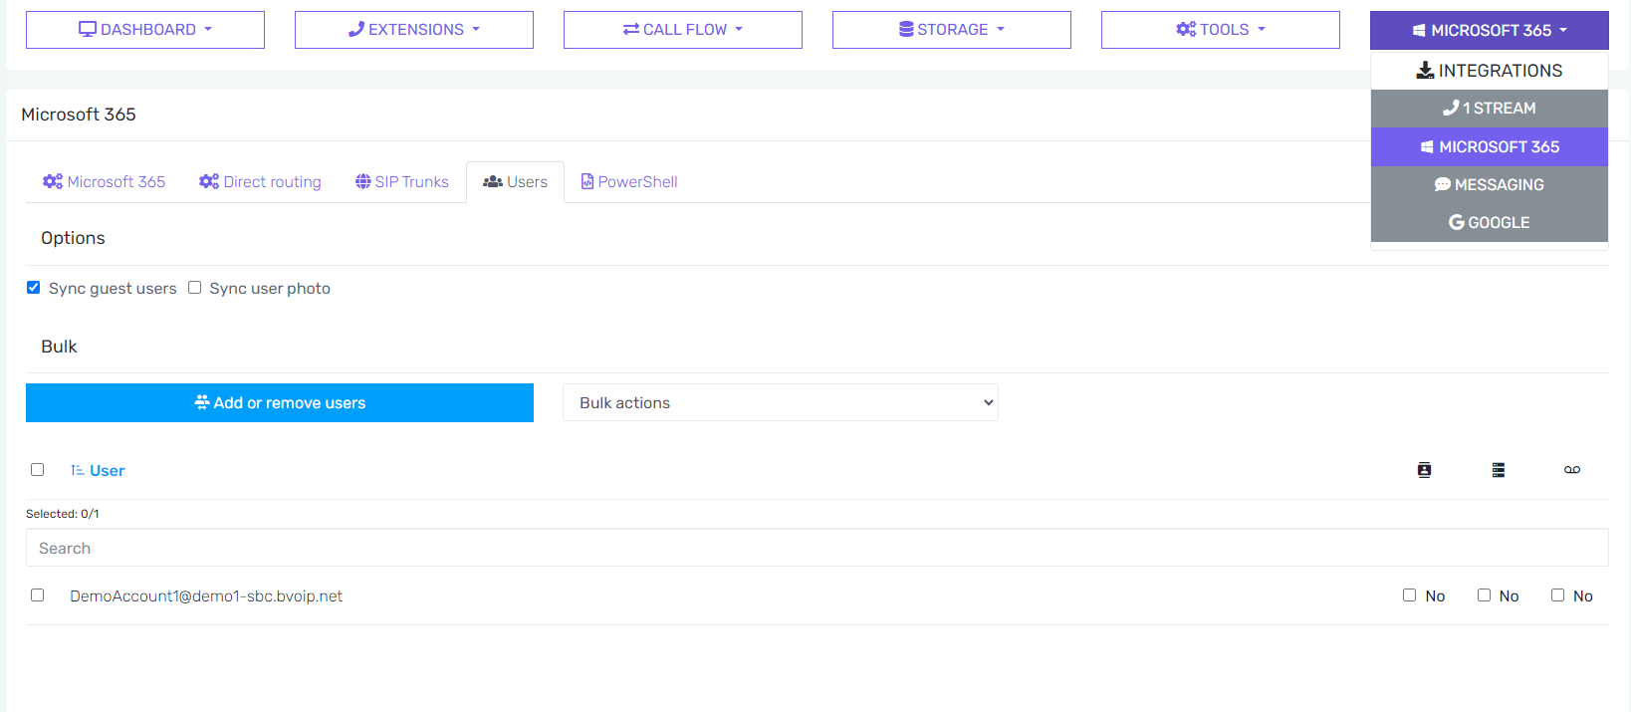Click the sort icon beside User

click(78, 470)
